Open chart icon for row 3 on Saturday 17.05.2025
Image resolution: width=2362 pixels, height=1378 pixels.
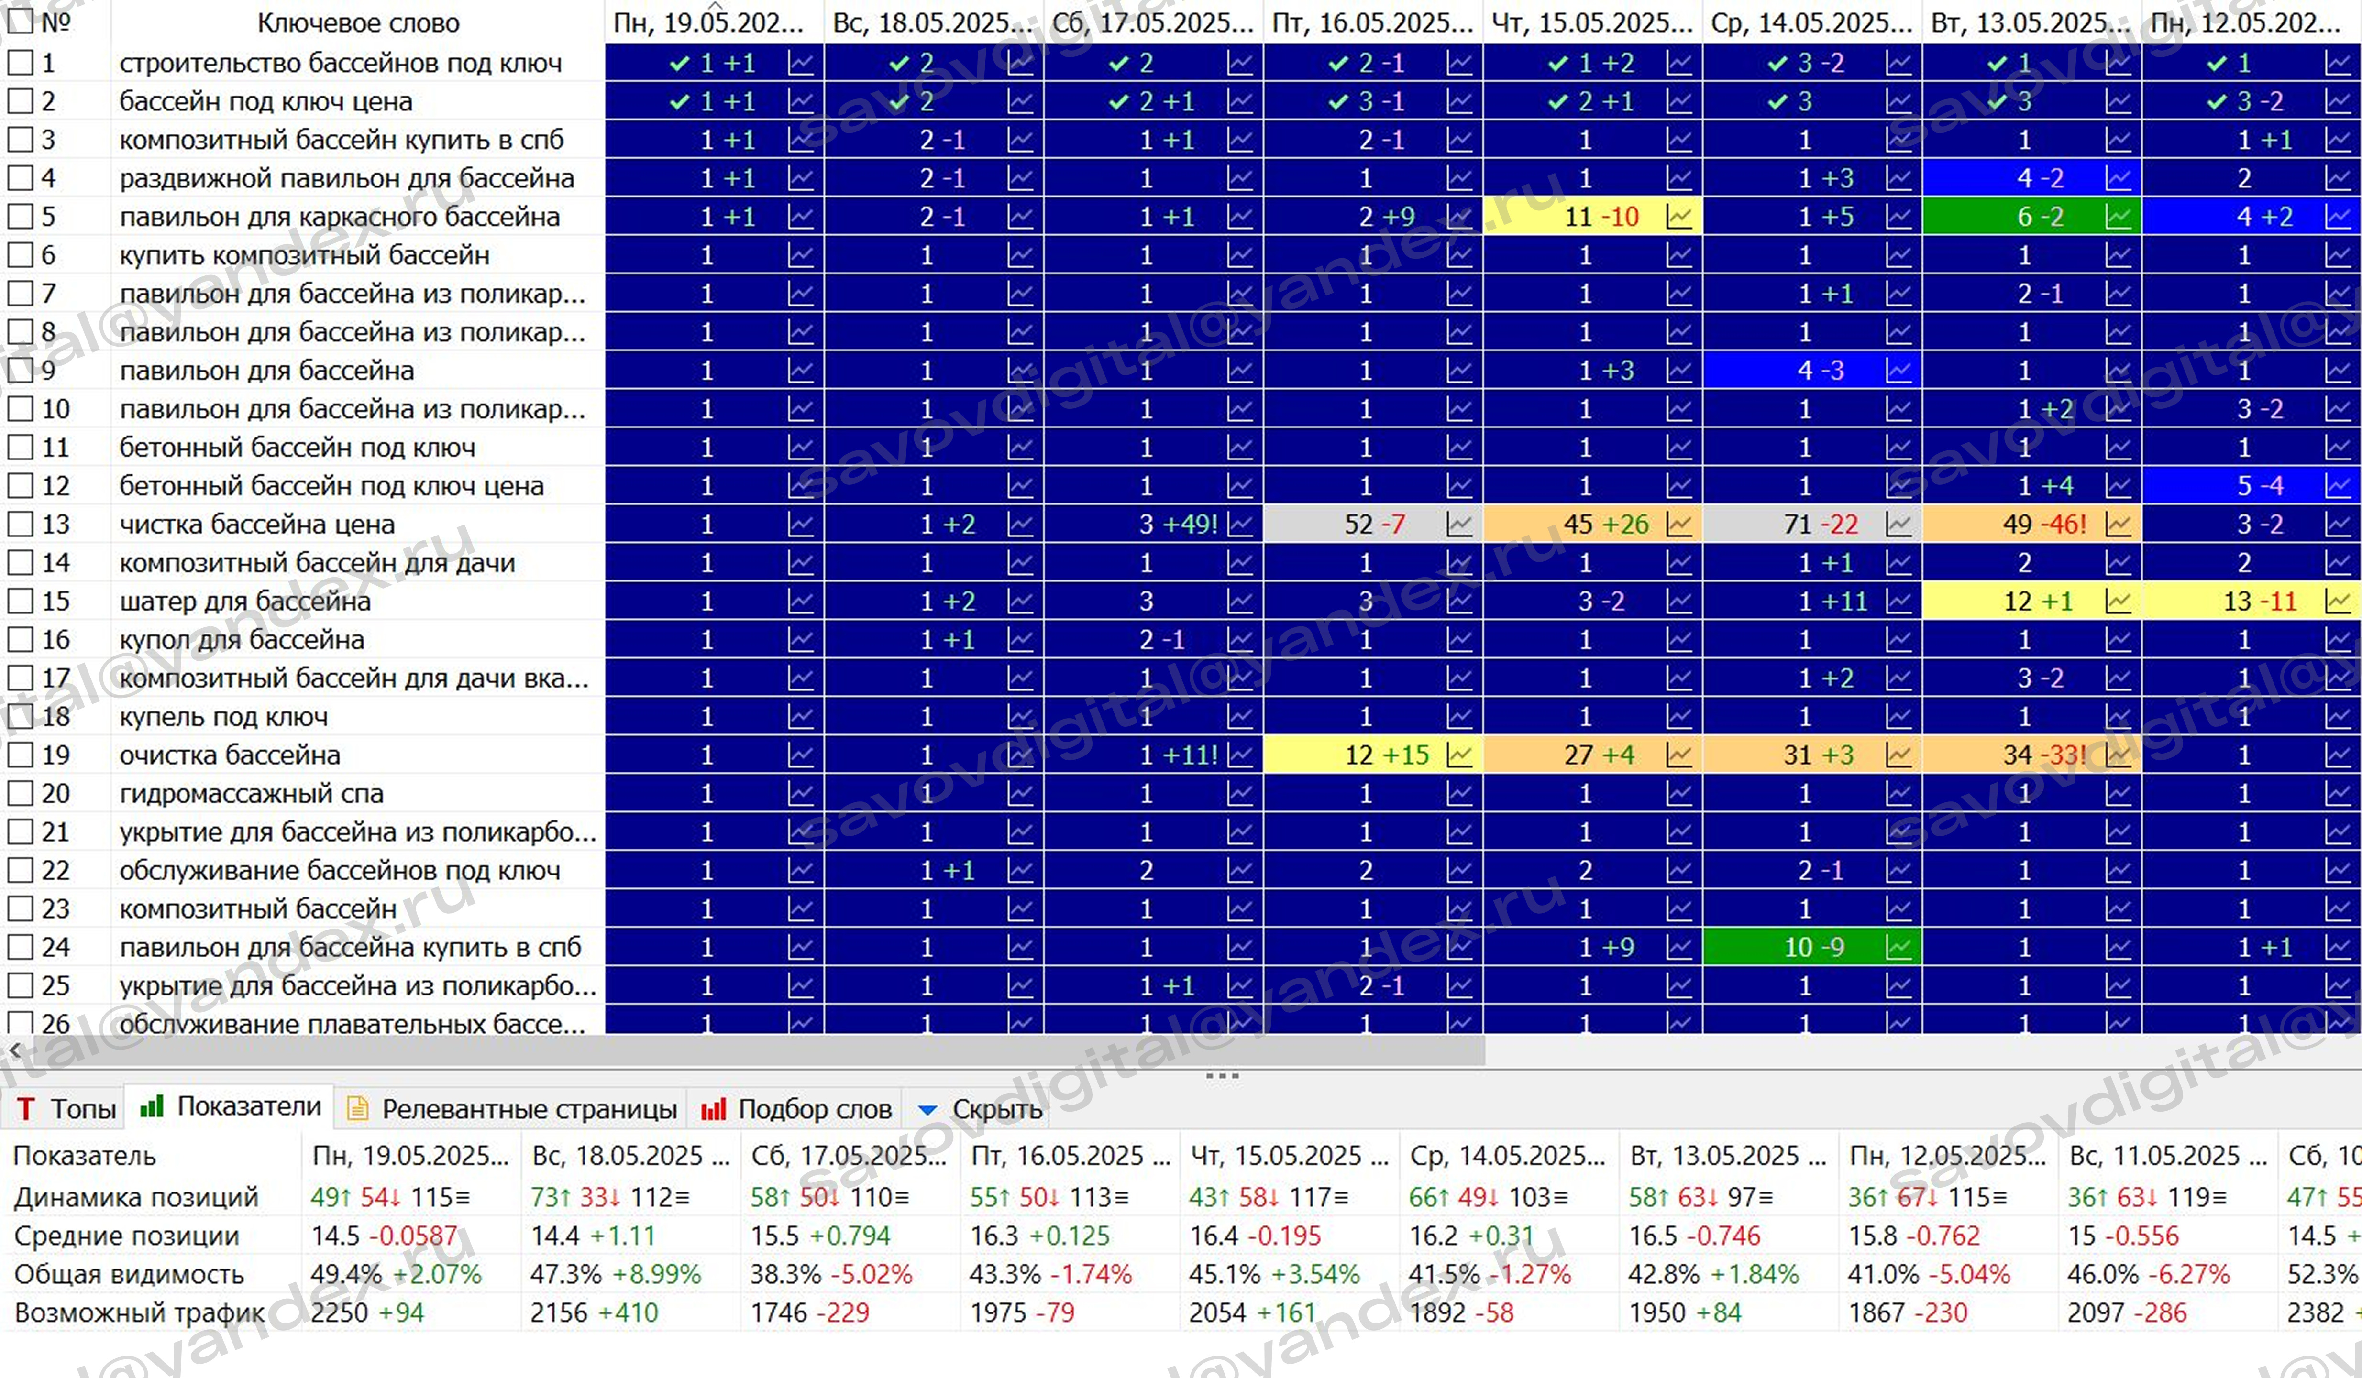(x=1240, y=140)
